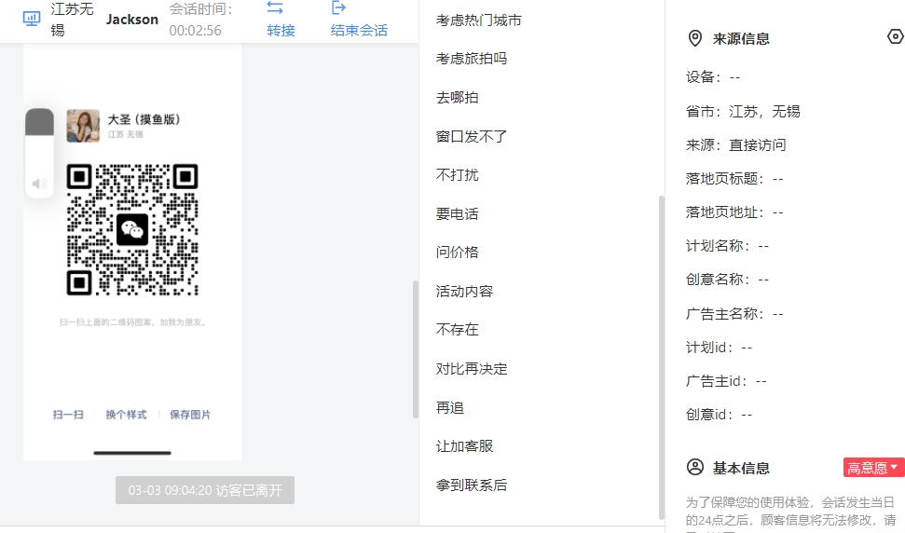Viewport: 905px width, 533px height.
Task: Click the quick reply list scrollbar
Action: pos(662,358)
